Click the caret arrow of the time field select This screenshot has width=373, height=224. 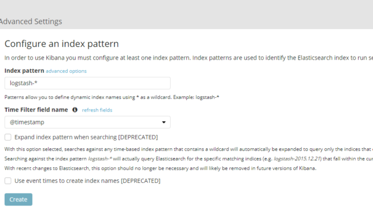(164, 122)
